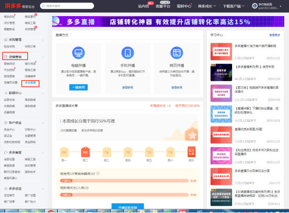
Task: Select 推广设置 in the sidebar
Action: (x=30, y=195)
